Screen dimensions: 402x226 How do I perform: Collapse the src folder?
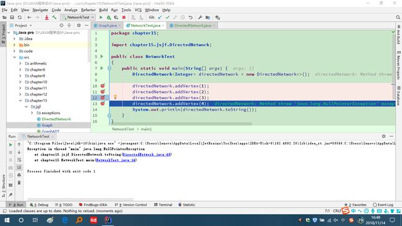(15, 57)
